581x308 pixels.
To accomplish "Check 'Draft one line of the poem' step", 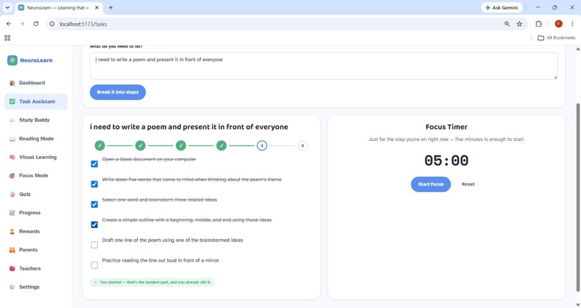I will 94,245.
